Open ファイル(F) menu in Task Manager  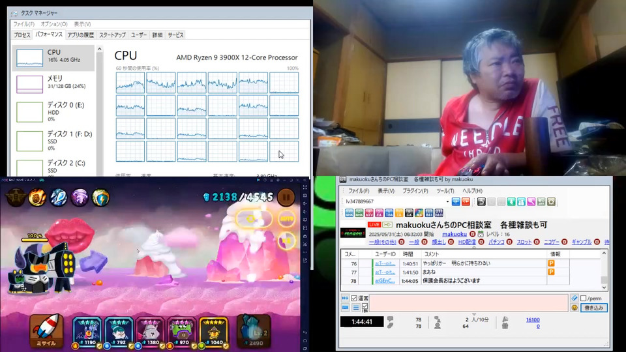coord(23,24)
